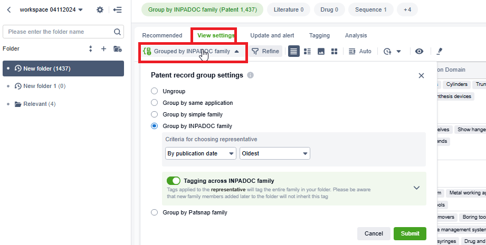Choose Group by simple family
The width and height of the screenshot is (486, 245).
point(155,114)
